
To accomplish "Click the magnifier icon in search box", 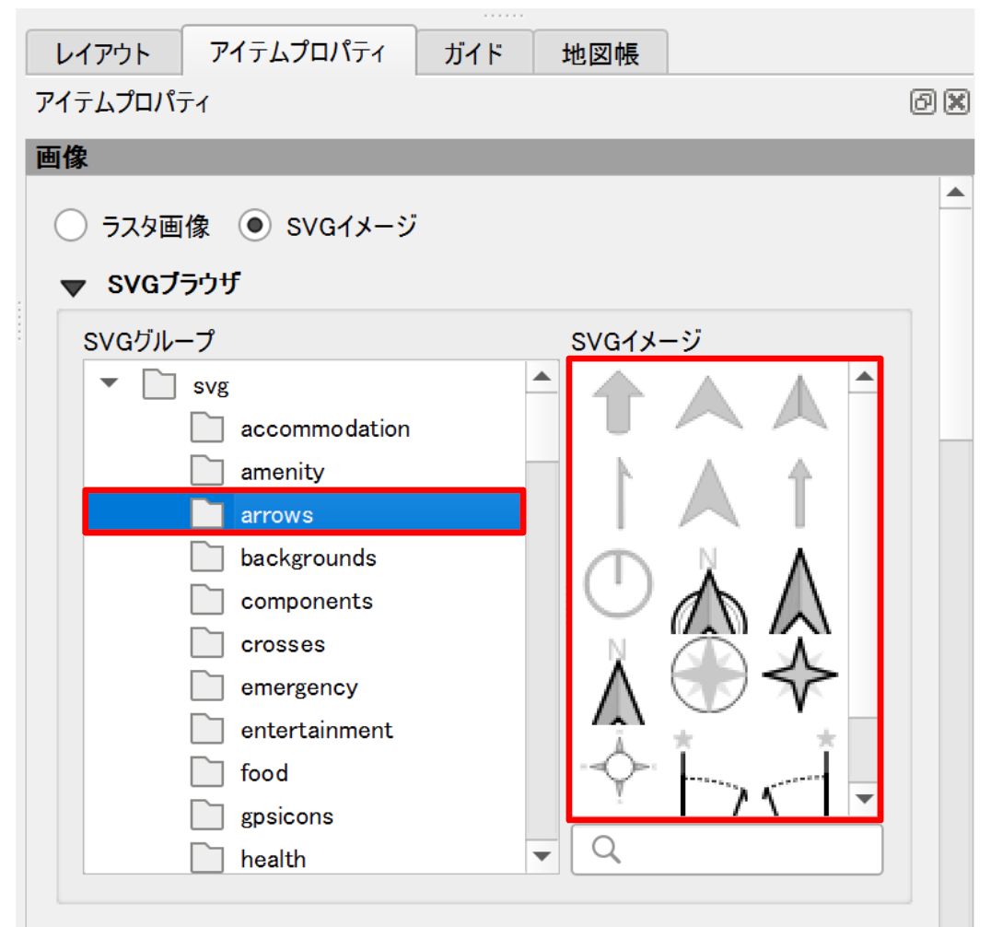I will [x=605, y=850].
